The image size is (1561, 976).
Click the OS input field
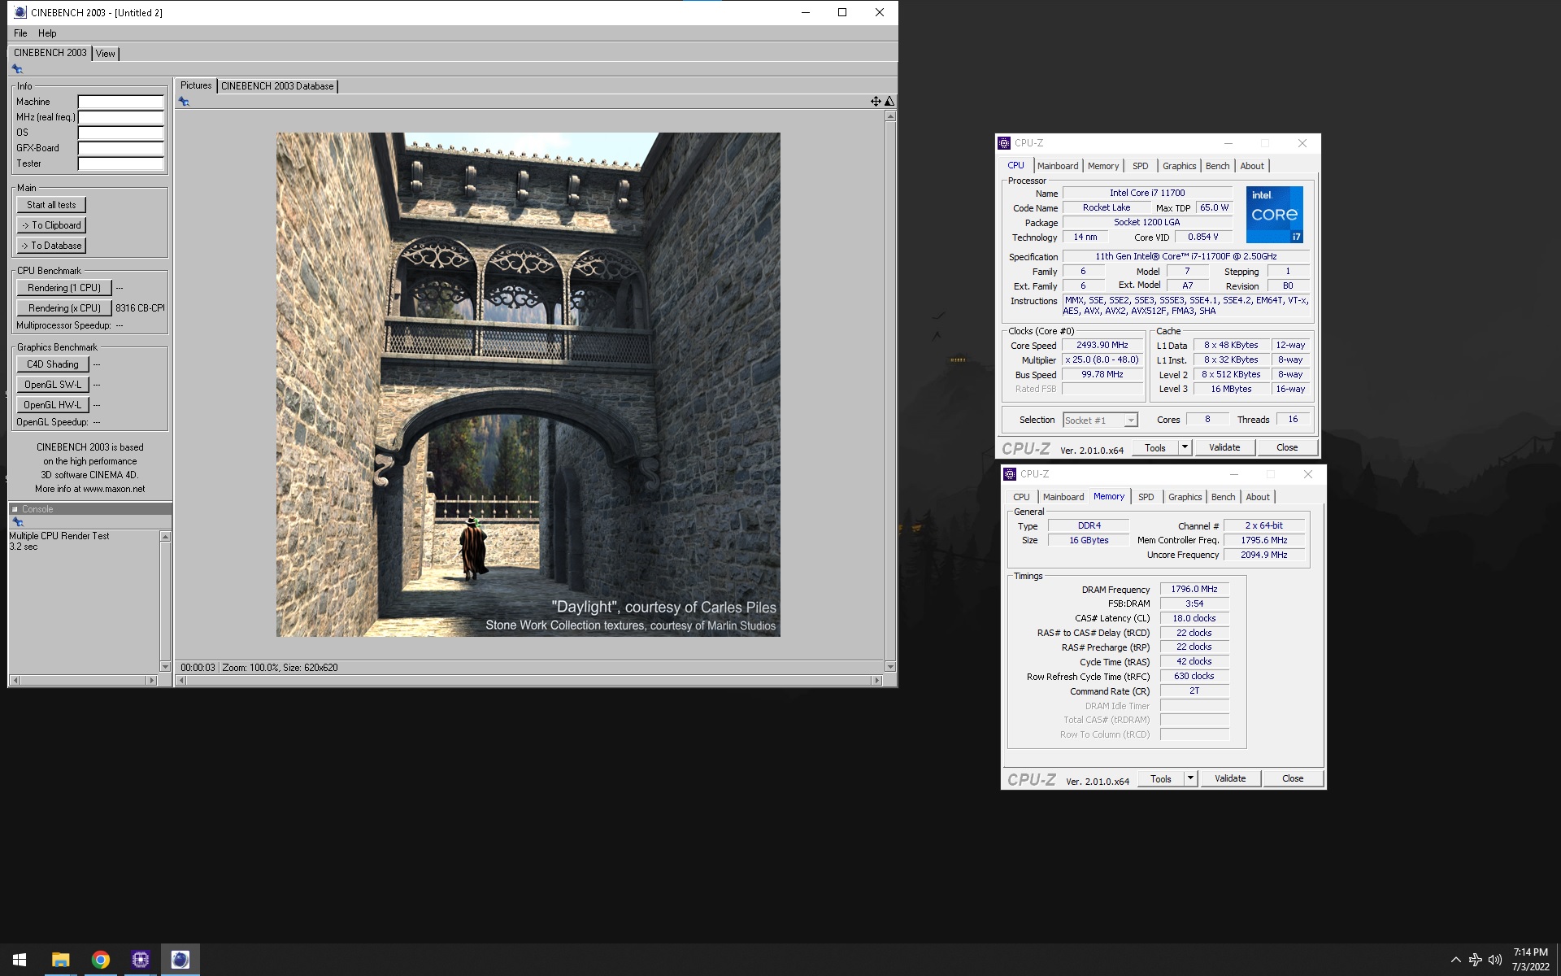[120, 133]
